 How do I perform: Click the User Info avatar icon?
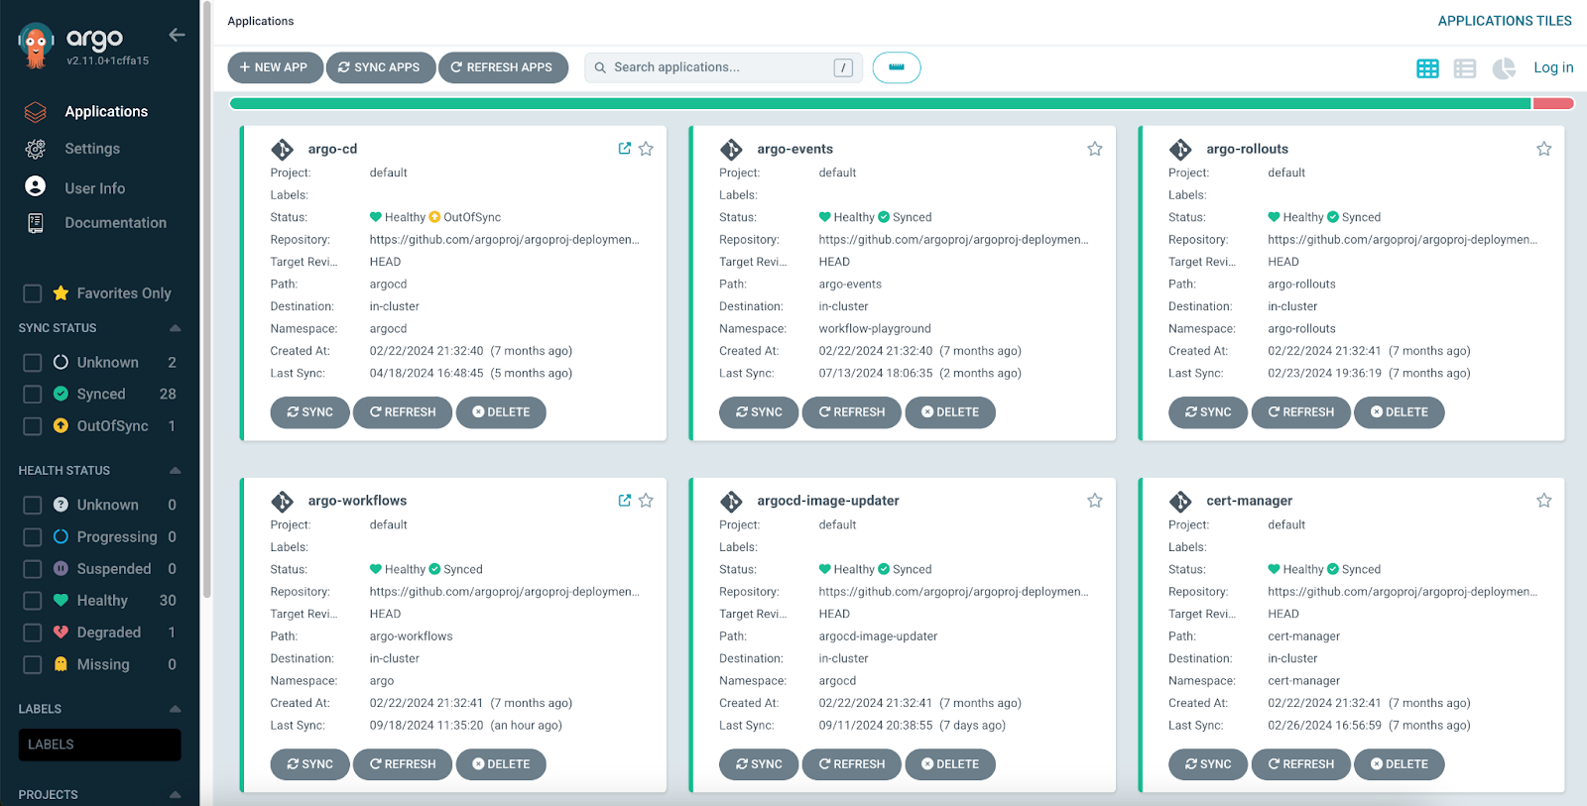(x=36, y=186)
